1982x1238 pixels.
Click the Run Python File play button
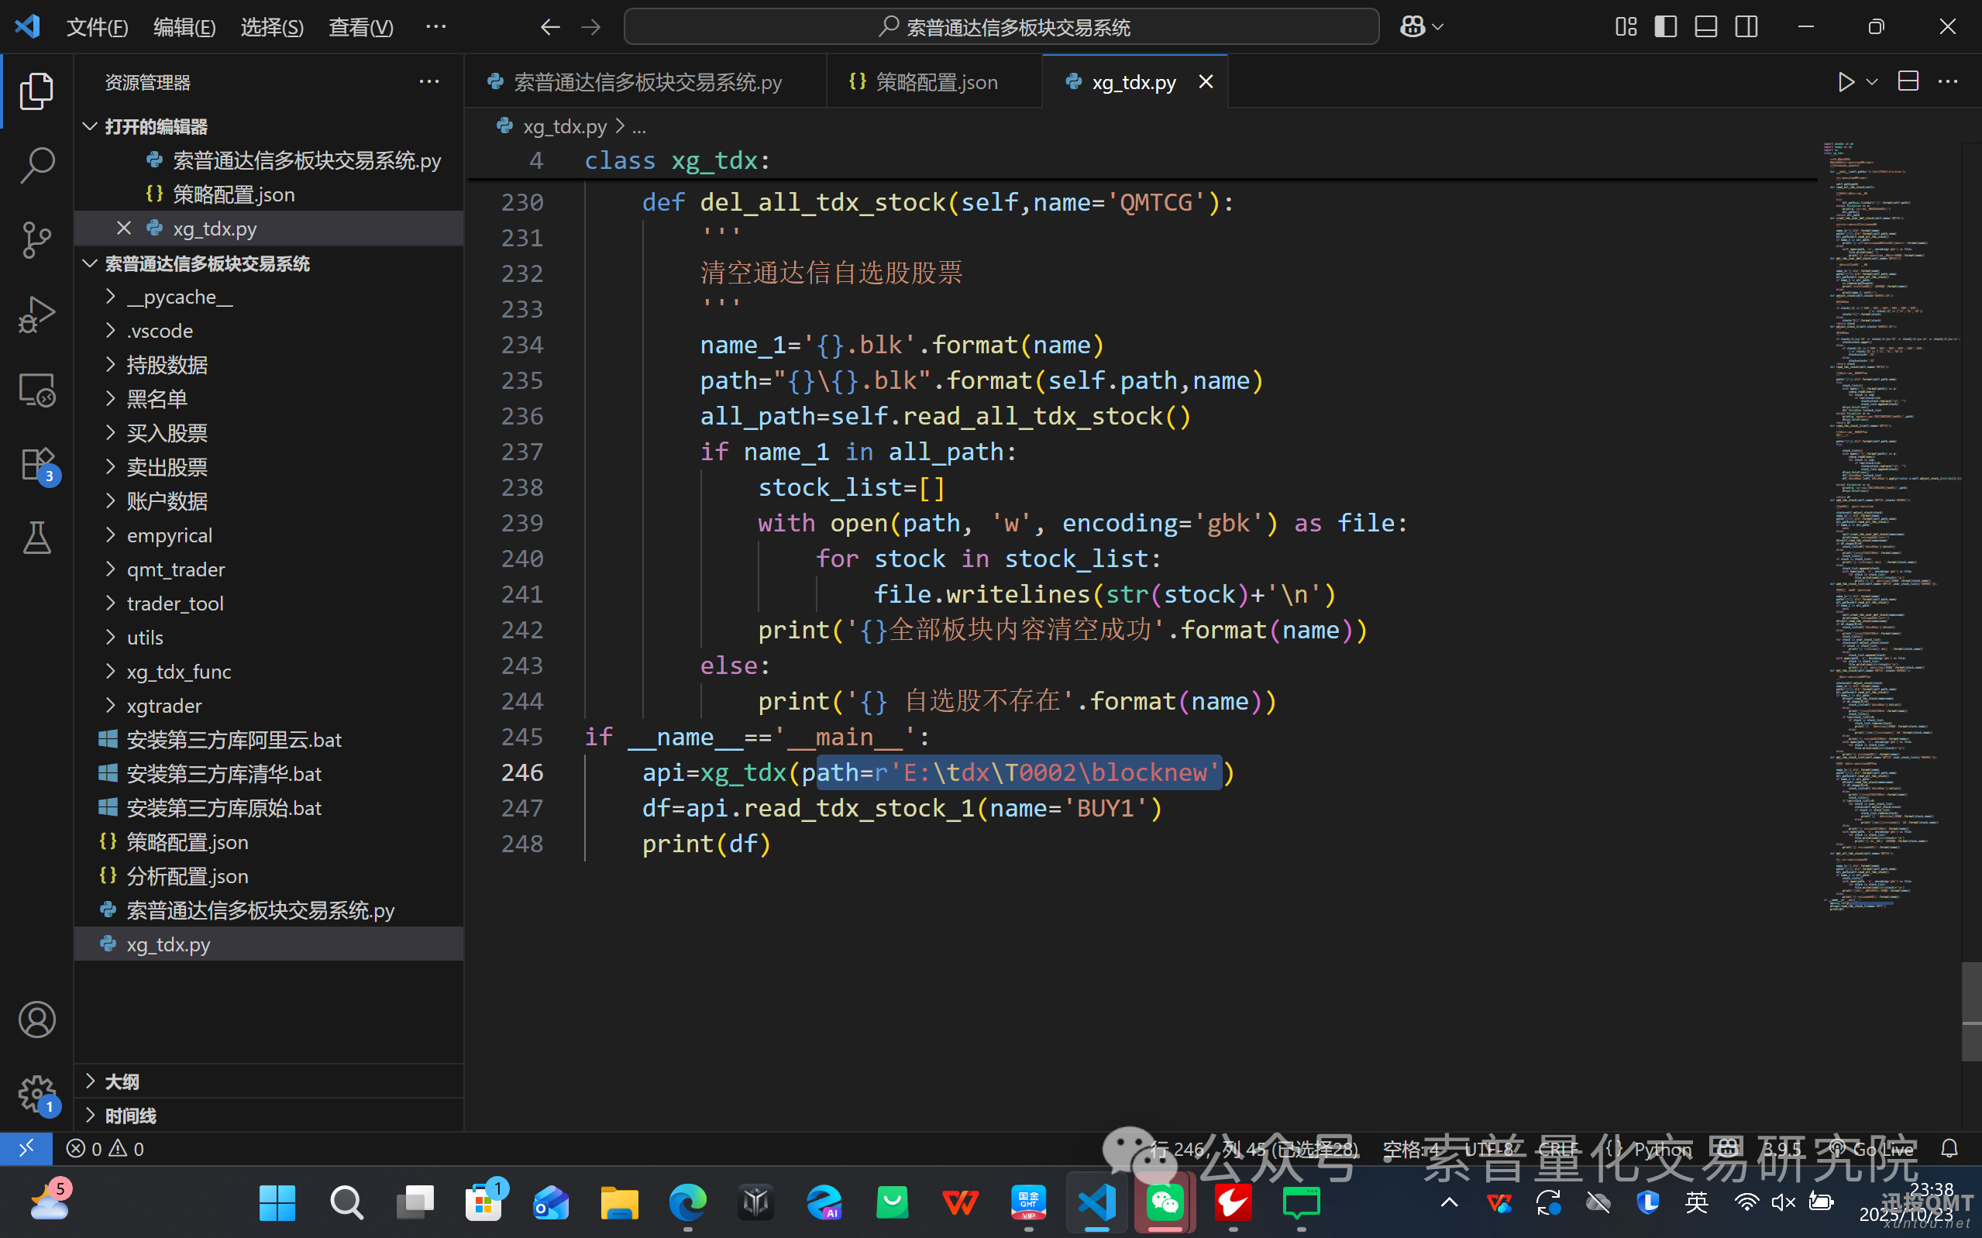pos(1846,82)
